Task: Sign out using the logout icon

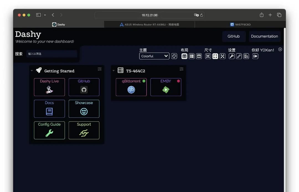Action: tap(255, 56)
